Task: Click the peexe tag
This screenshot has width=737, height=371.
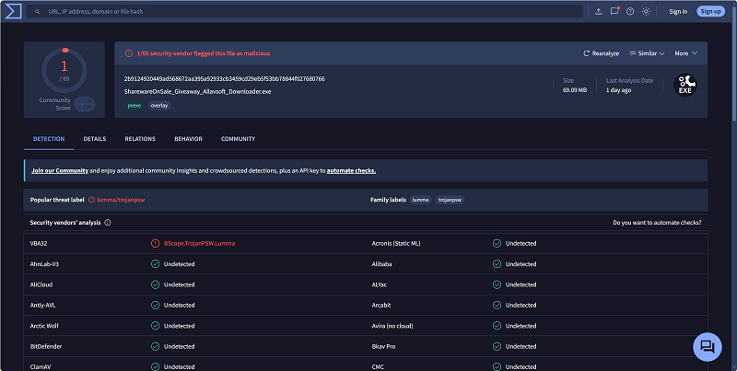Action: [x=135, y=106]
